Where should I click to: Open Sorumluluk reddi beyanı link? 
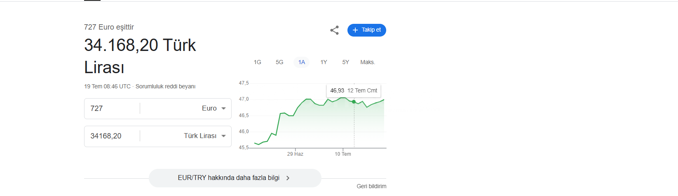(x=165, y=86)
